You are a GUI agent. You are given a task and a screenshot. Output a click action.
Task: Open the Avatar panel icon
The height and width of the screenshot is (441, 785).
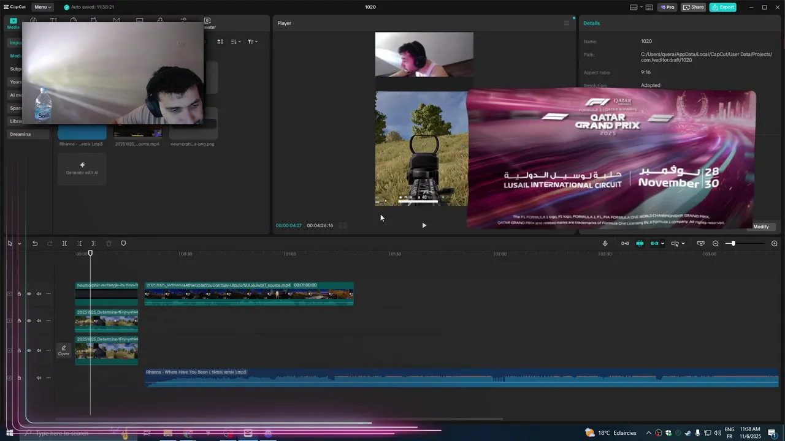click(207, 23)
